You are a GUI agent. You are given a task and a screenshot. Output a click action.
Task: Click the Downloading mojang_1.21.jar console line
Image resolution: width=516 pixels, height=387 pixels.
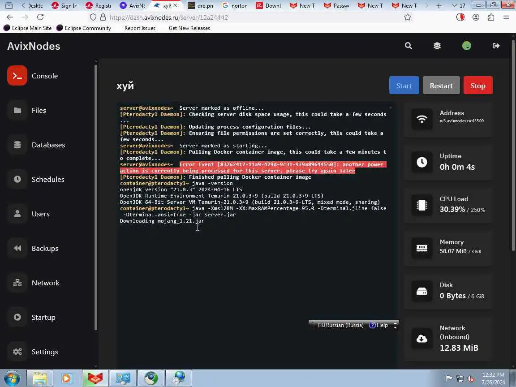coord(162,221)
